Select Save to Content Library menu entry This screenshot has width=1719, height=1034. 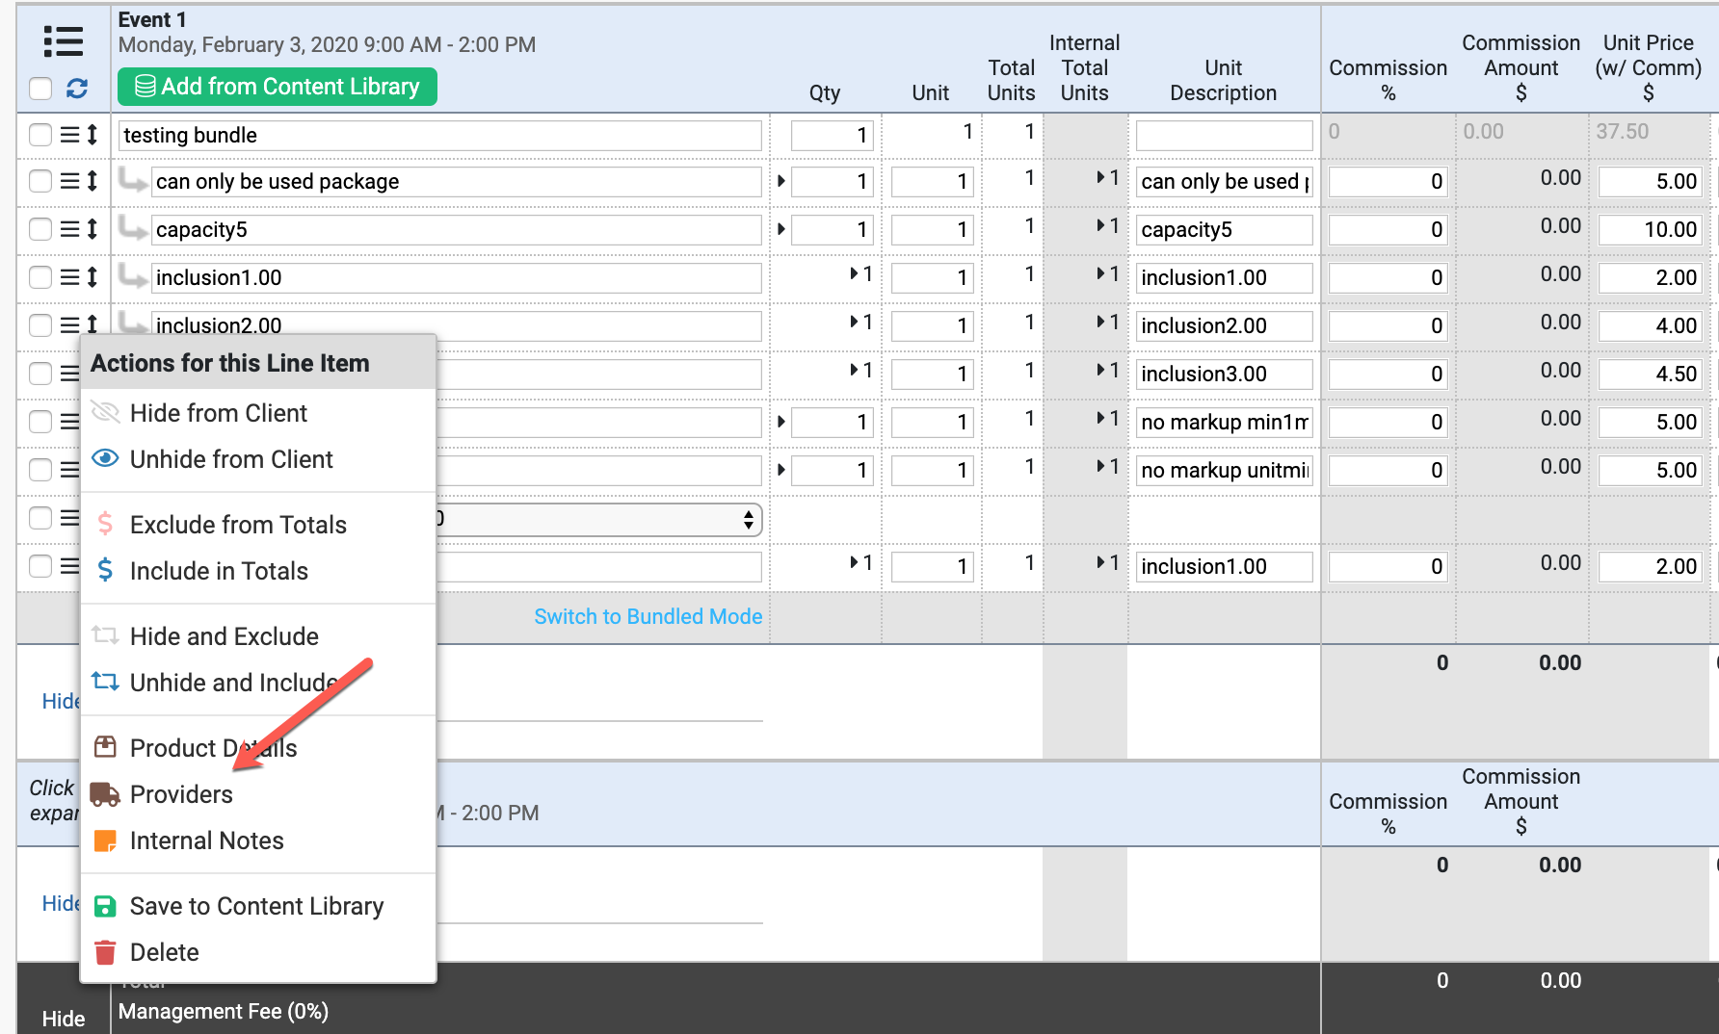258,906
